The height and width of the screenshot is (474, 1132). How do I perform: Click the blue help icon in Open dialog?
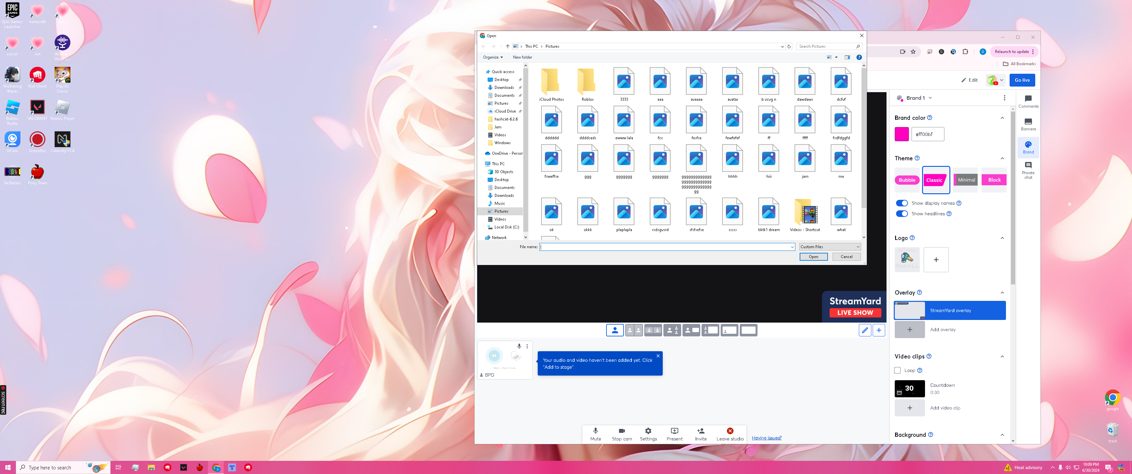(x=859, y=57)
